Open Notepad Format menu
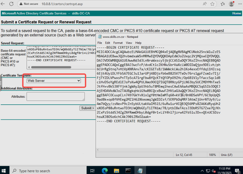Viewport: 243px width, 174px height. point(118,43)
